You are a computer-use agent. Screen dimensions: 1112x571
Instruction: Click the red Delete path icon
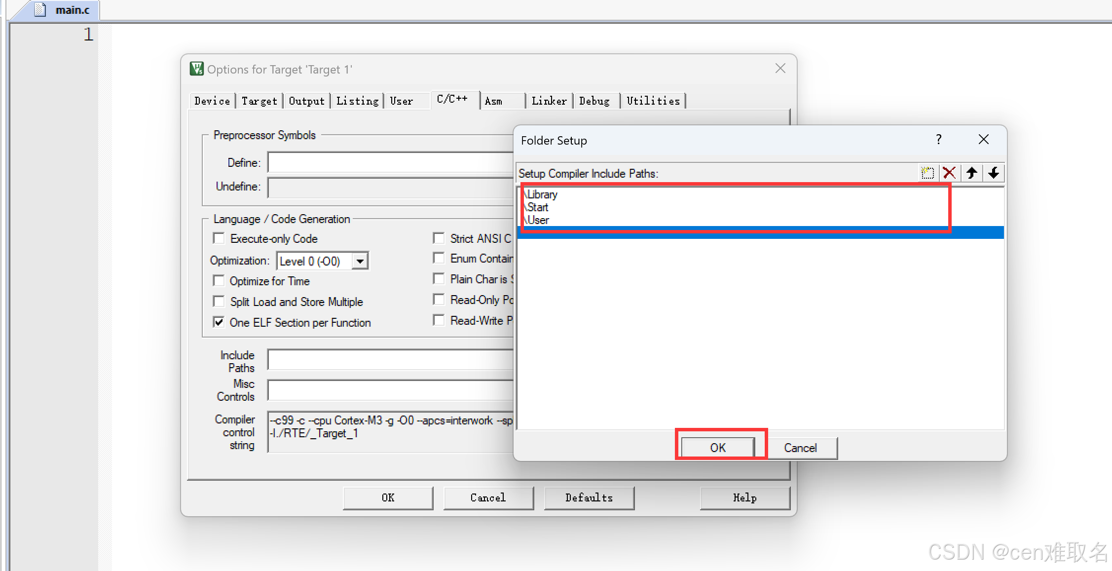pyautogui.click(x=949, y=173)
